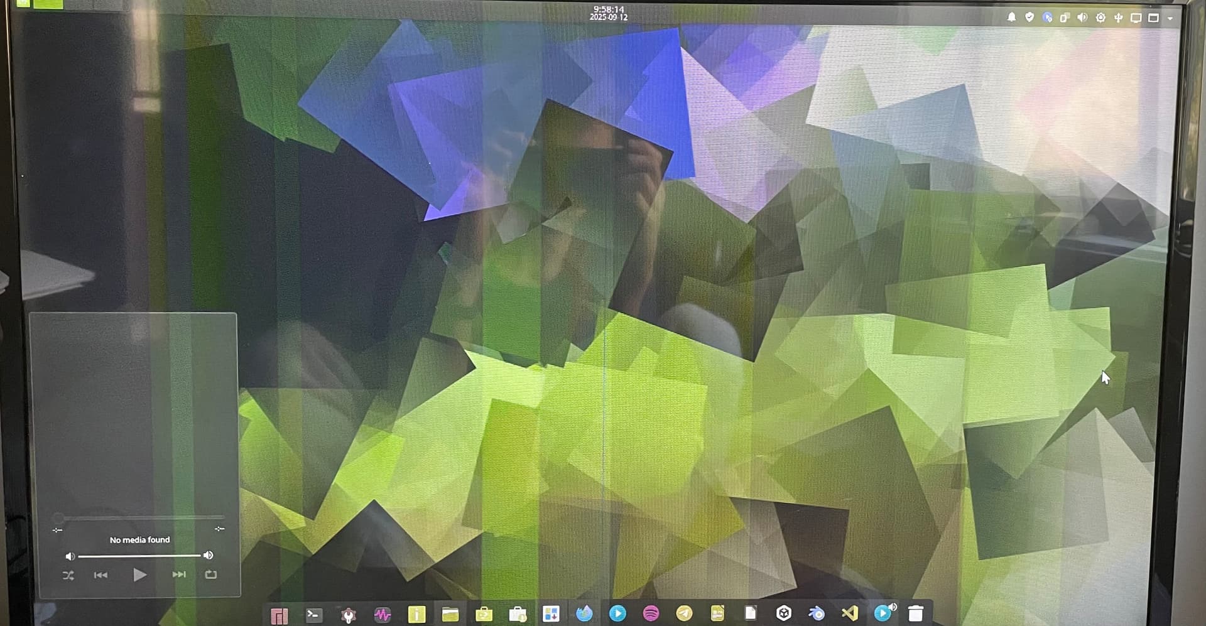Launch Telegram from the dock

[x=684, y=613]
